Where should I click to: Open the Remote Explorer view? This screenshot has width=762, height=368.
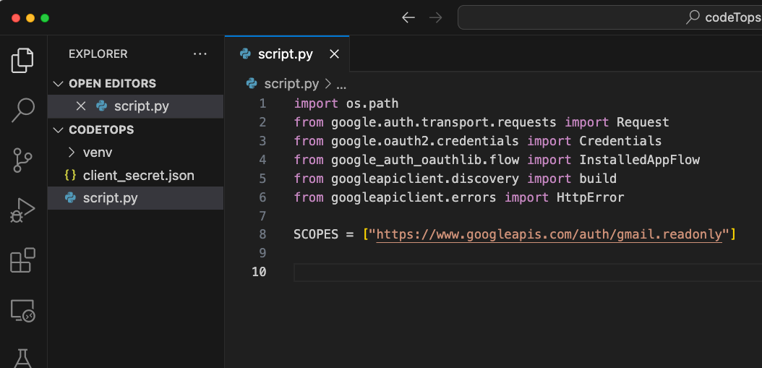tap(22, 310)
